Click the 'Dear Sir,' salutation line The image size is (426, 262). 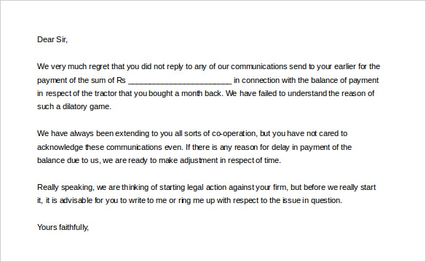(x=52, y=39)
